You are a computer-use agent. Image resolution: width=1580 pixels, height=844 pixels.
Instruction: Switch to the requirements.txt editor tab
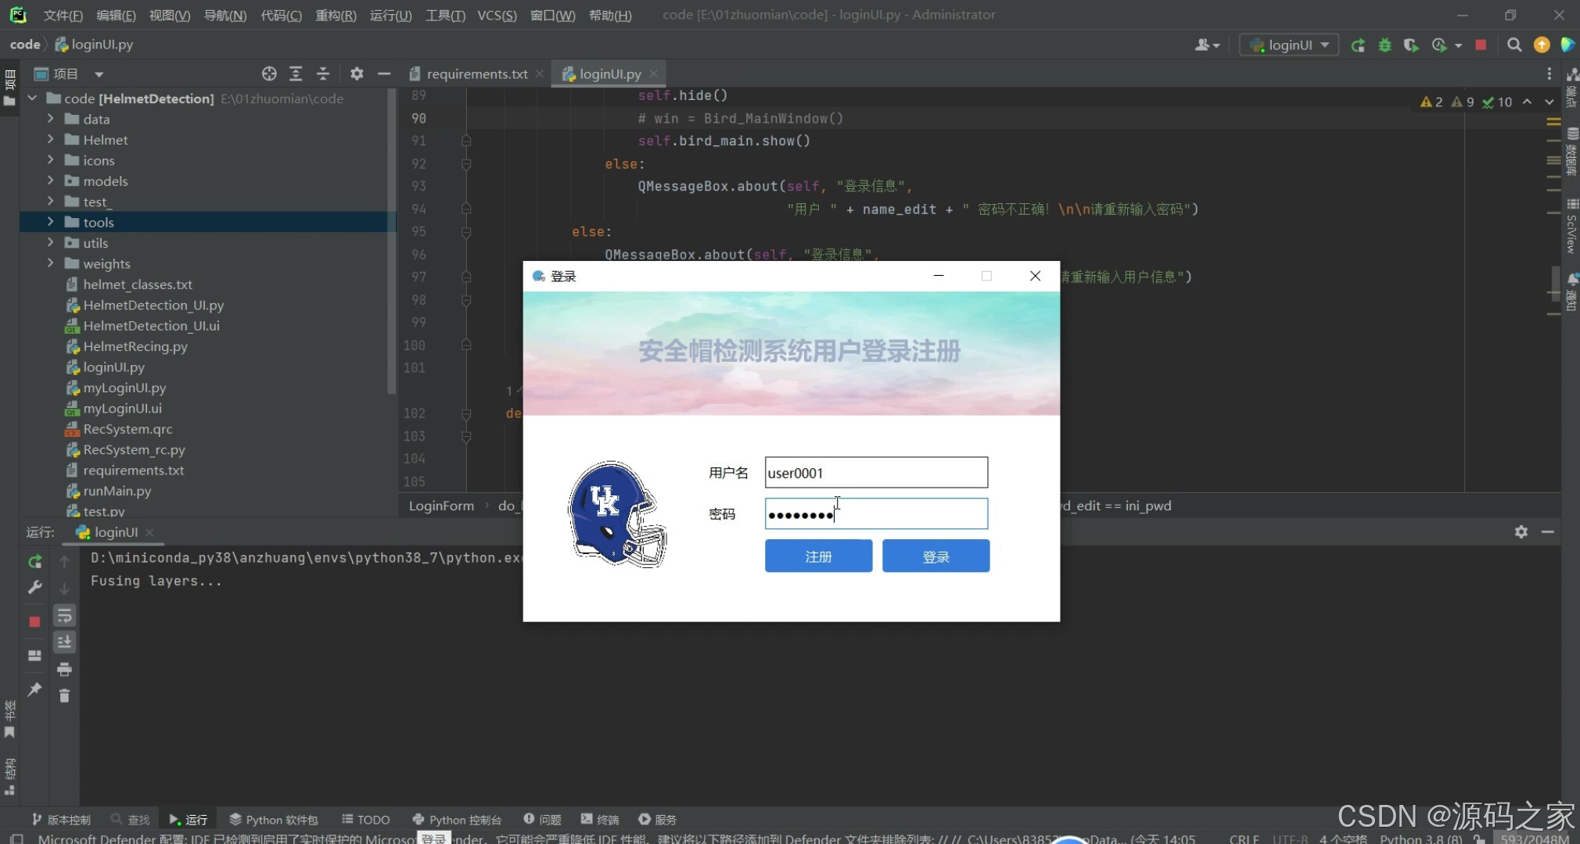click(476, 73)
